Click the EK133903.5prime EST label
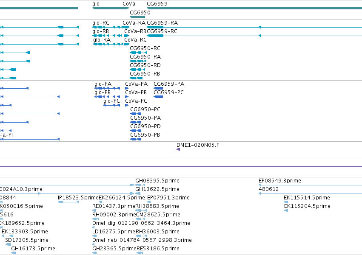 [x=25, y=232]
